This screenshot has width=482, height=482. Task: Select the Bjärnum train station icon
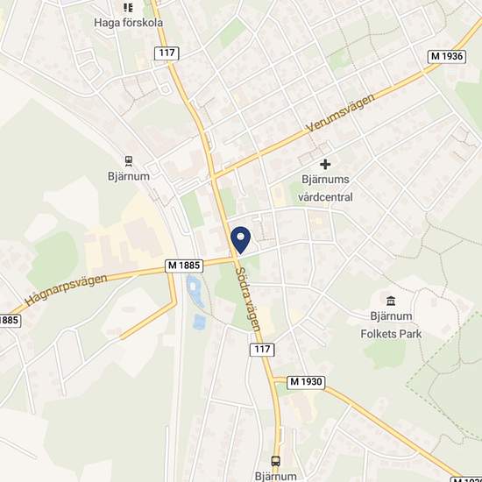click(x=129, y=161)
